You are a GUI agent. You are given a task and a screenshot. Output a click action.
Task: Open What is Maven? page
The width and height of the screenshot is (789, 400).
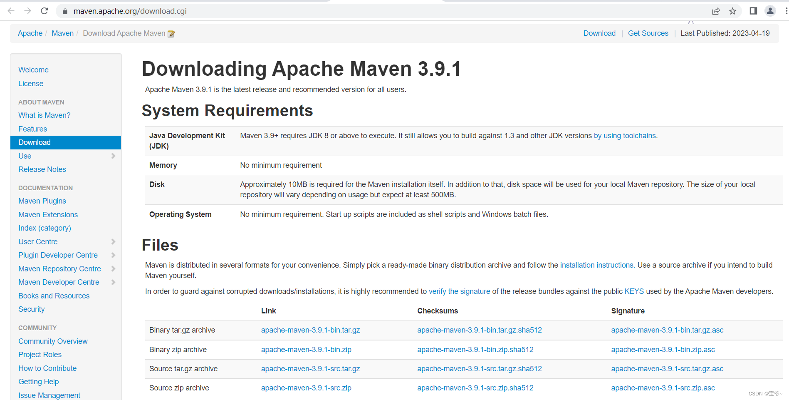44,115
